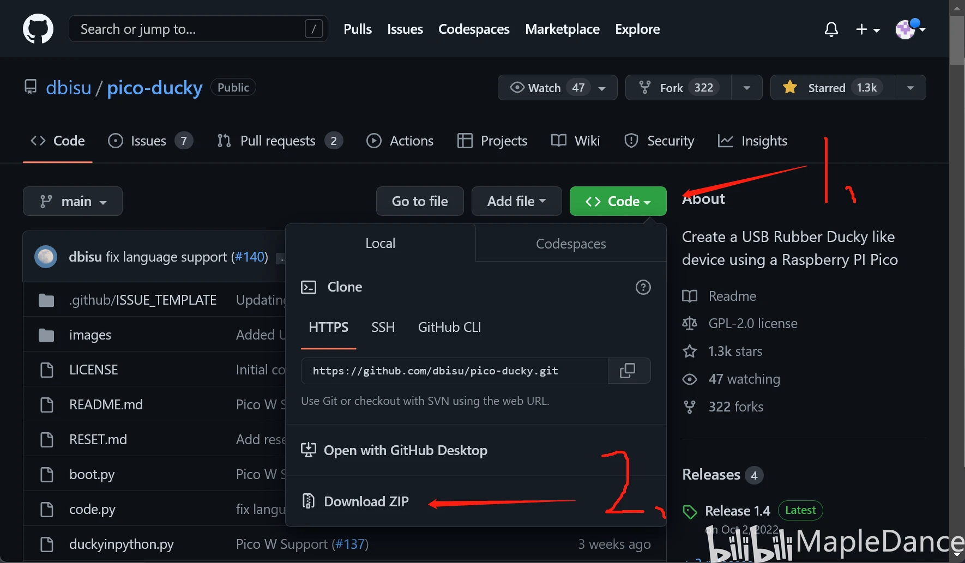Click the page vertical scrollbar thumb
The image size is (965, 563).
pyautogui.click(x=957, y=41)
